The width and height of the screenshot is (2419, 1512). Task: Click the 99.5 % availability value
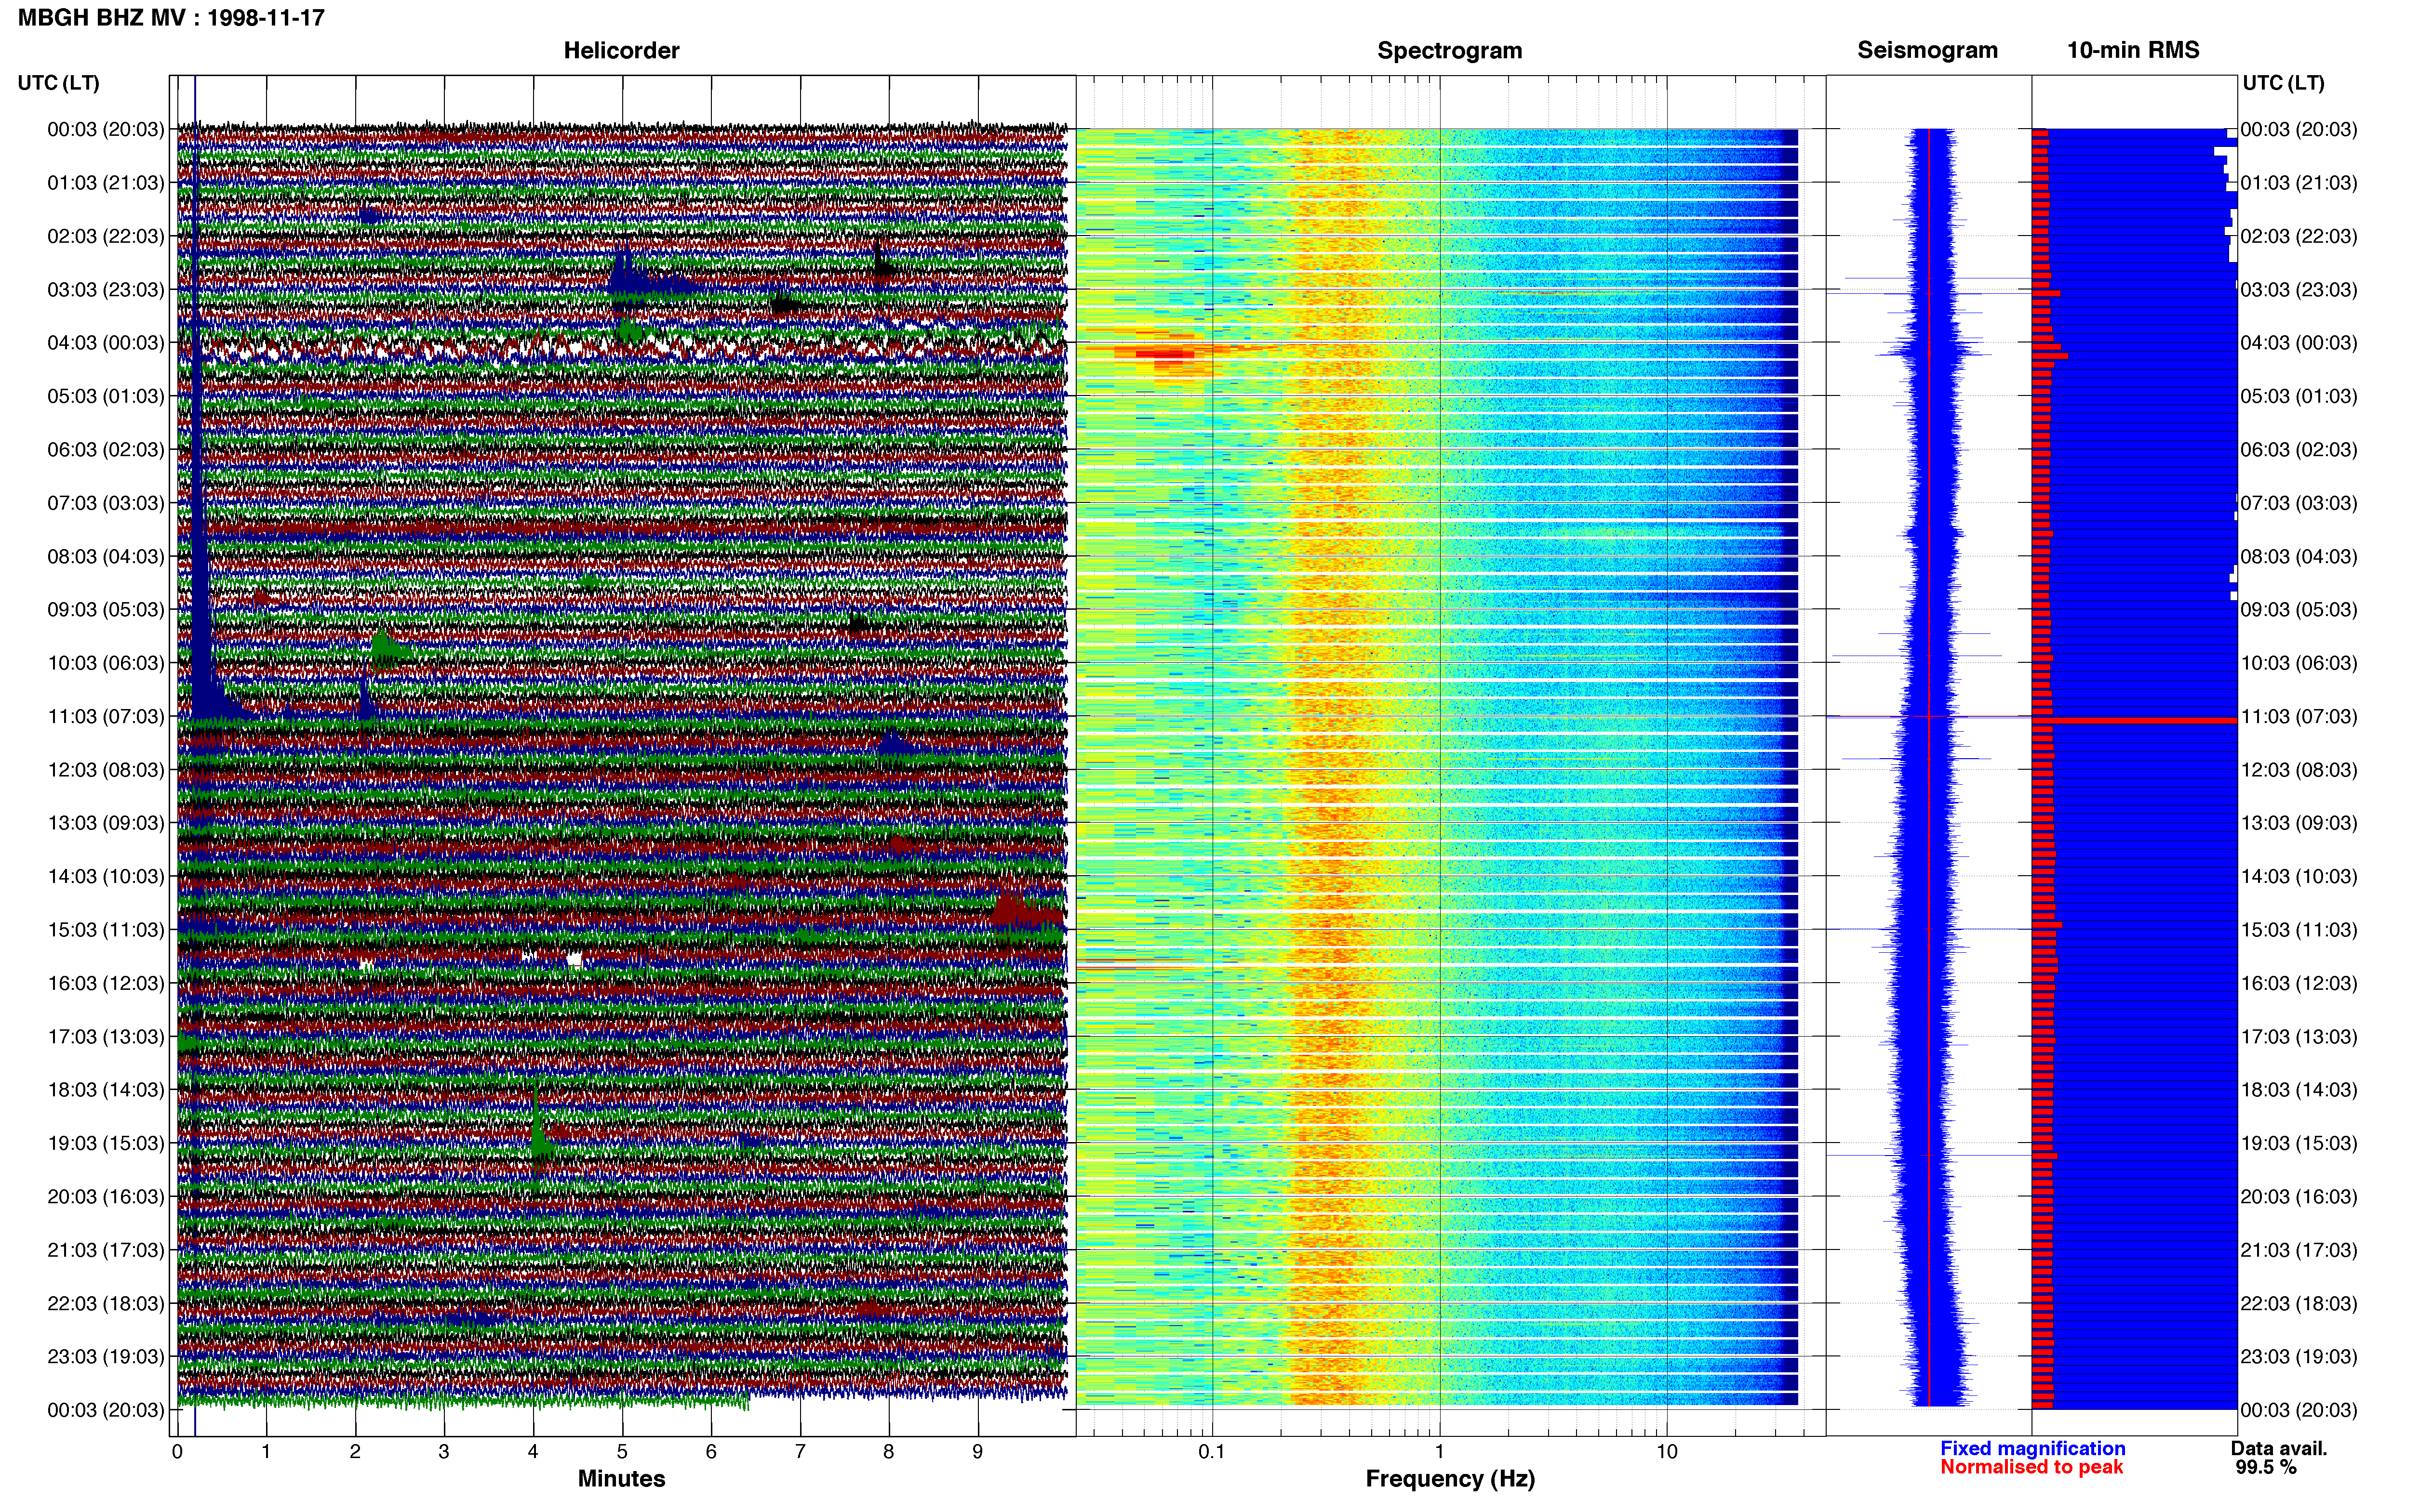pos(2266,1467)
